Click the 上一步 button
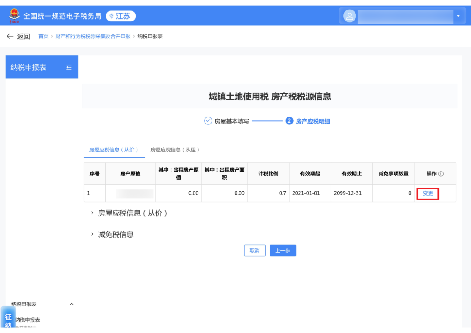 tap(283, 251)
